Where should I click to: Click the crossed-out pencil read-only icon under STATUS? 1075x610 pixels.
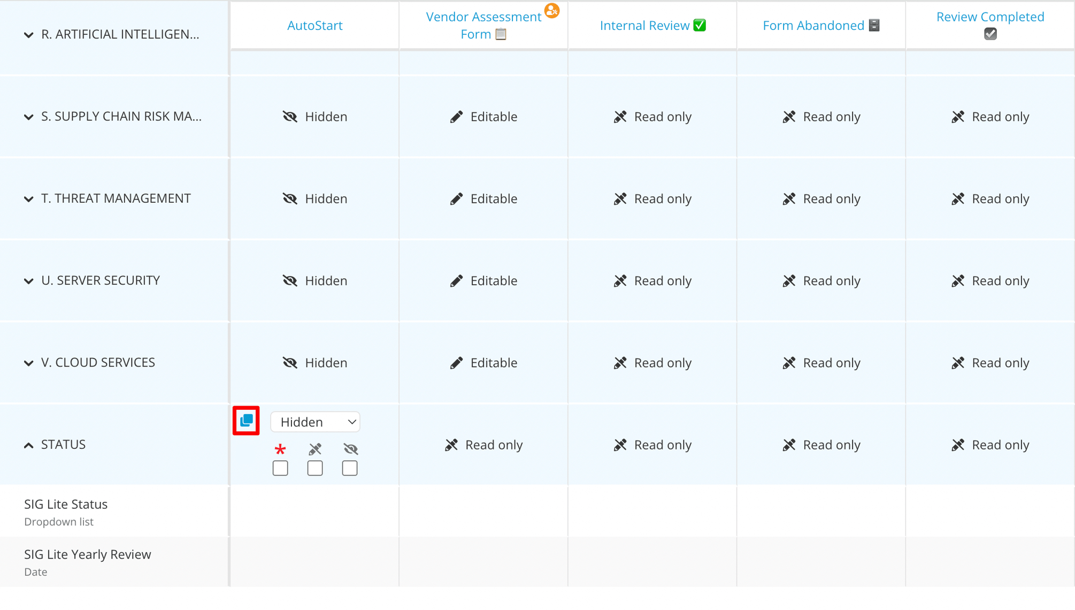(x=314, y=449)
